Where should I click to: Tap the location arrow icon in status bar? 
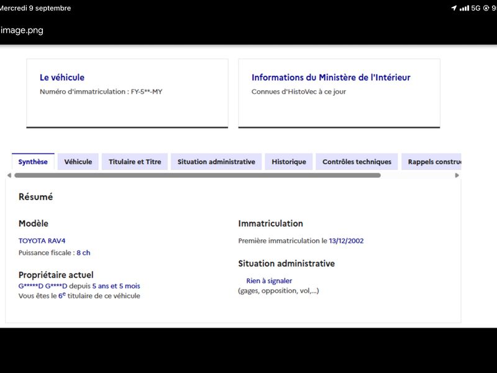click(x=454, y=8)
